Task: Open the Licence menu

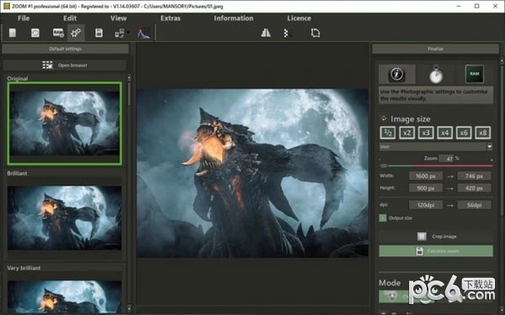Action: 299,18
